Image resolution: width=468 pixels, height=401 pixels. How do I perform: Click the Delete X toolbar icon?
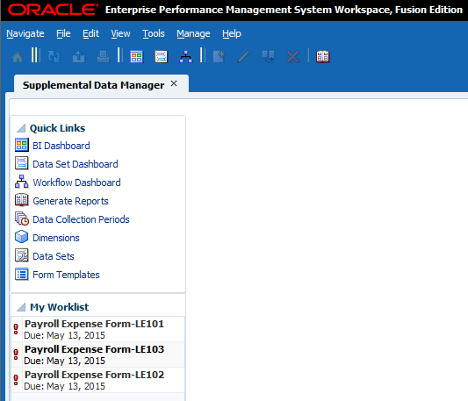(292, 56)
